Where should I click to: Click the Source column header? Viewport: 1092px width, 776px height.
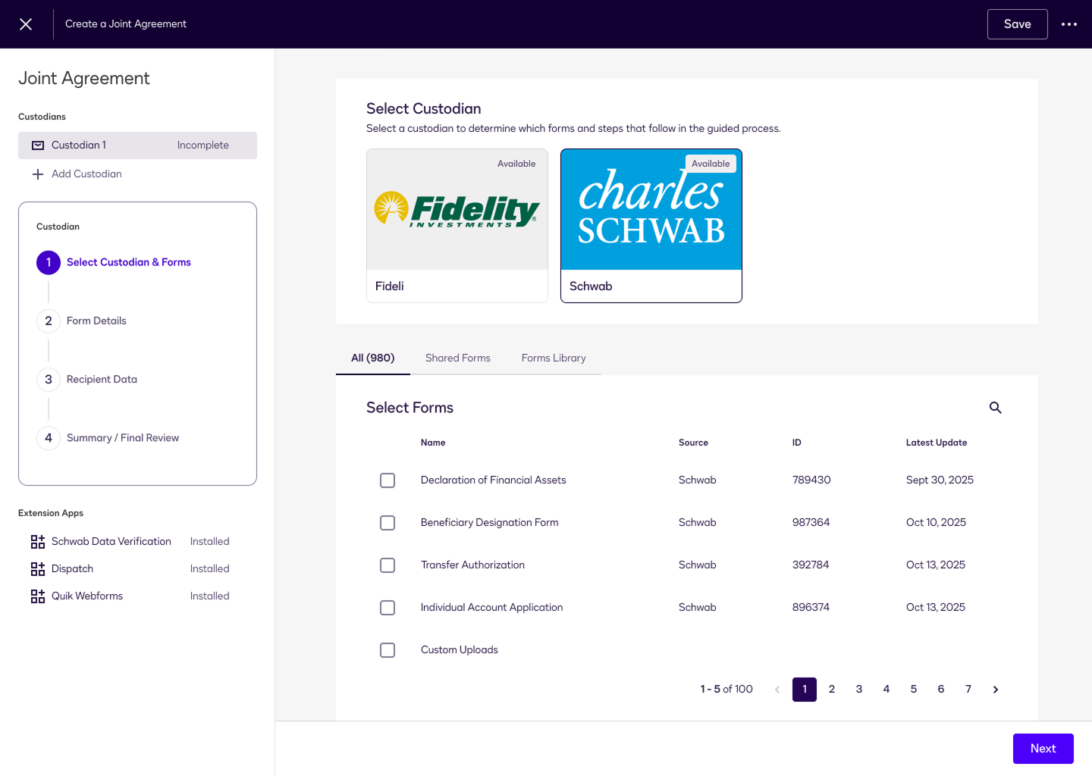tap(693, 443)
